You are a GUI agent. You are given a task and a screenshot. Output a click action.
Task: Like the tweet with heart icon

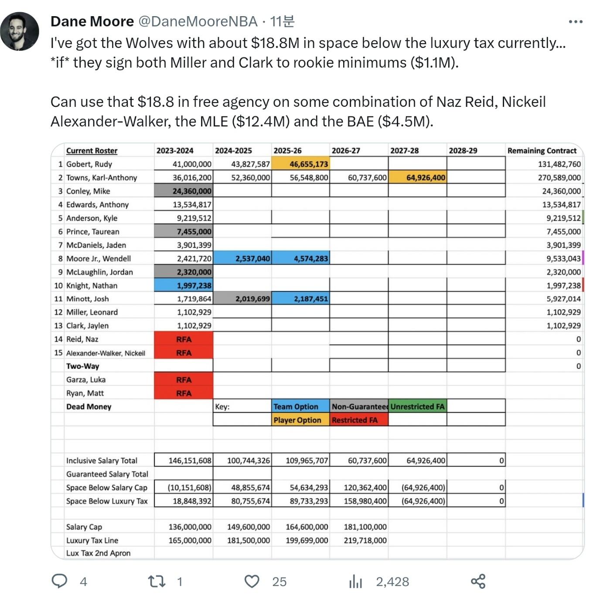[252, 581]
